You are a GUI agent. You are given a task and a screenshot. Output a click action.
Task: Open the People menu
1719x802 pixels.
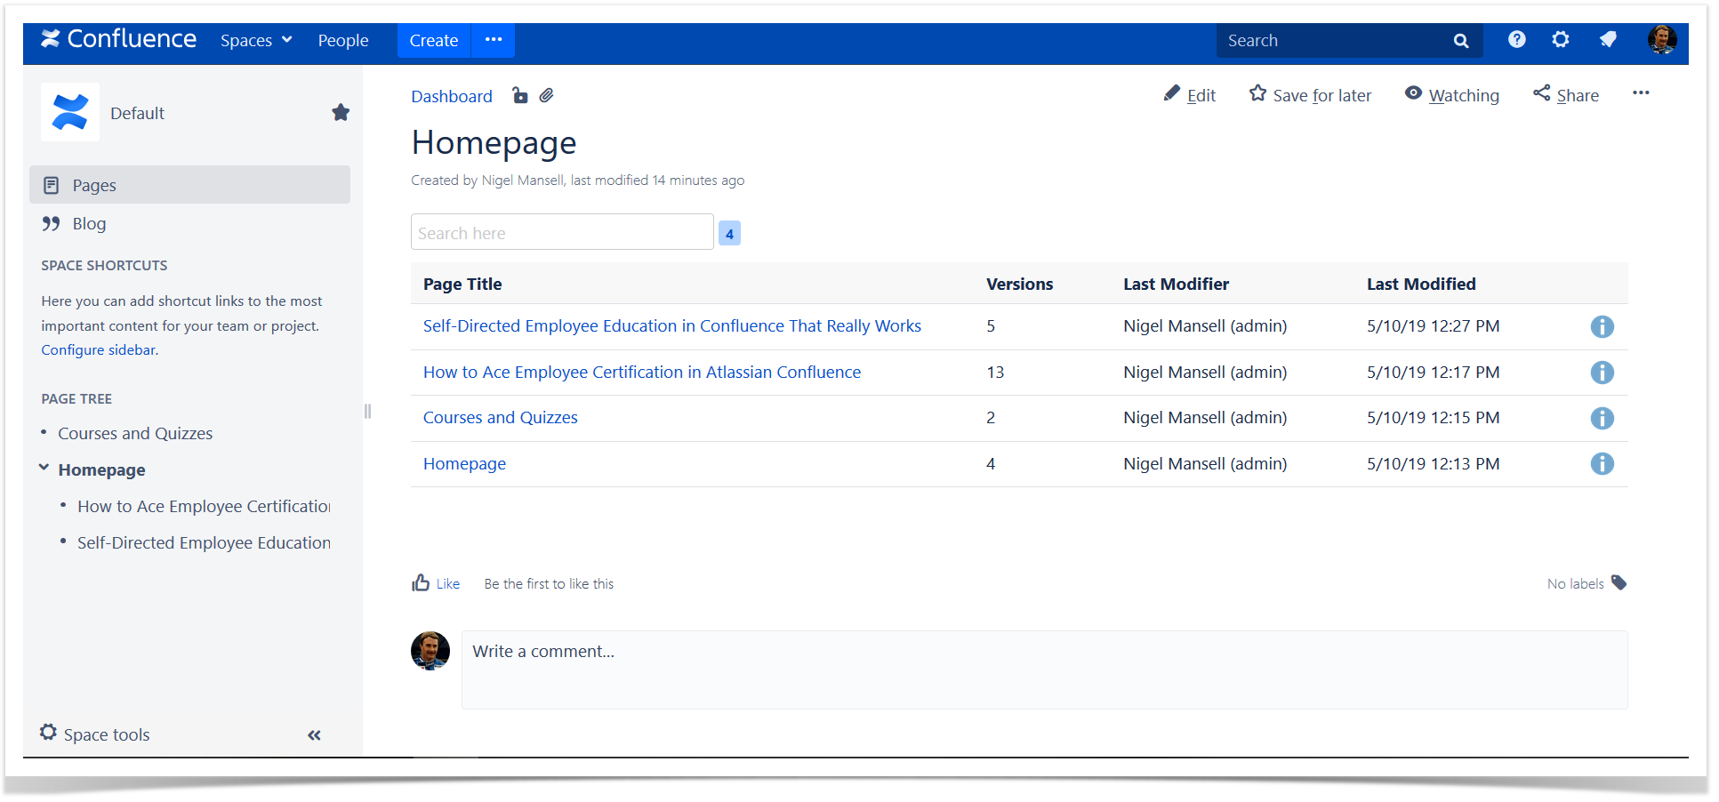(x=343, y=40)
